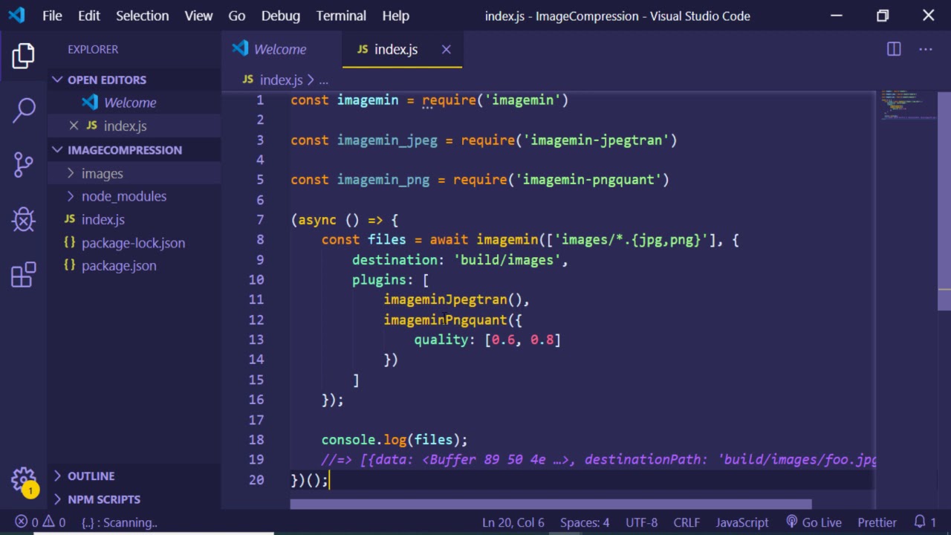The height and width of the screenshot is (535, 951).
Task: Change the JavaScript language mode
Action: tap(741, 522)
